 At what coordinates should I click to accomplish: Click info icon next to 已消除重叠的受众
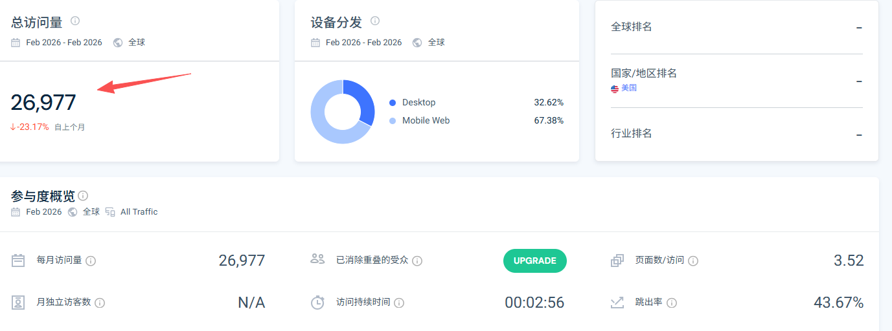(x=417, y=261)
